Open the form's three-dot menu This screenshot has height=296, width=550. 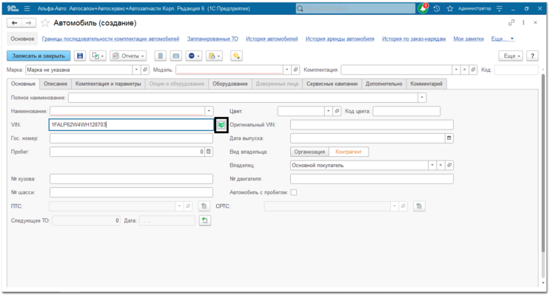[x=523, y=22]
